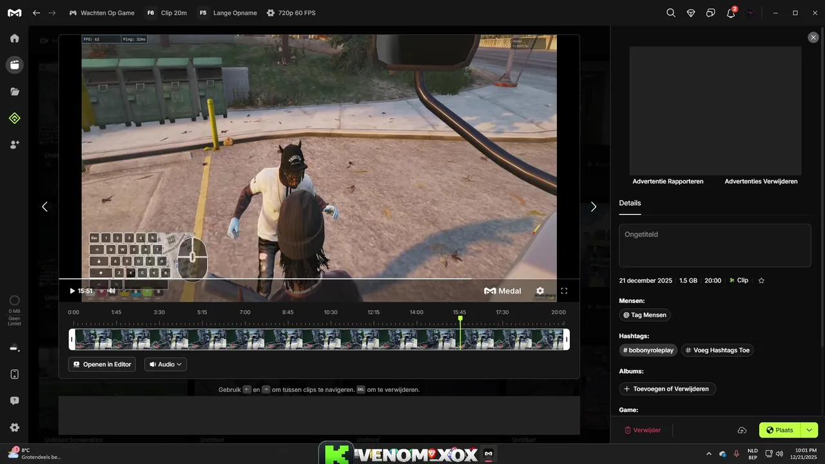Screen dimensions: 825x464
Task: Click Advertentie Rapporteren link
Action: click(x=668, y=182)
